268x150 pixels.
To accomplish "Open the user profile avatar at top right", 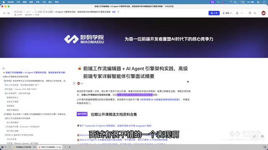I will click(263, 13).
